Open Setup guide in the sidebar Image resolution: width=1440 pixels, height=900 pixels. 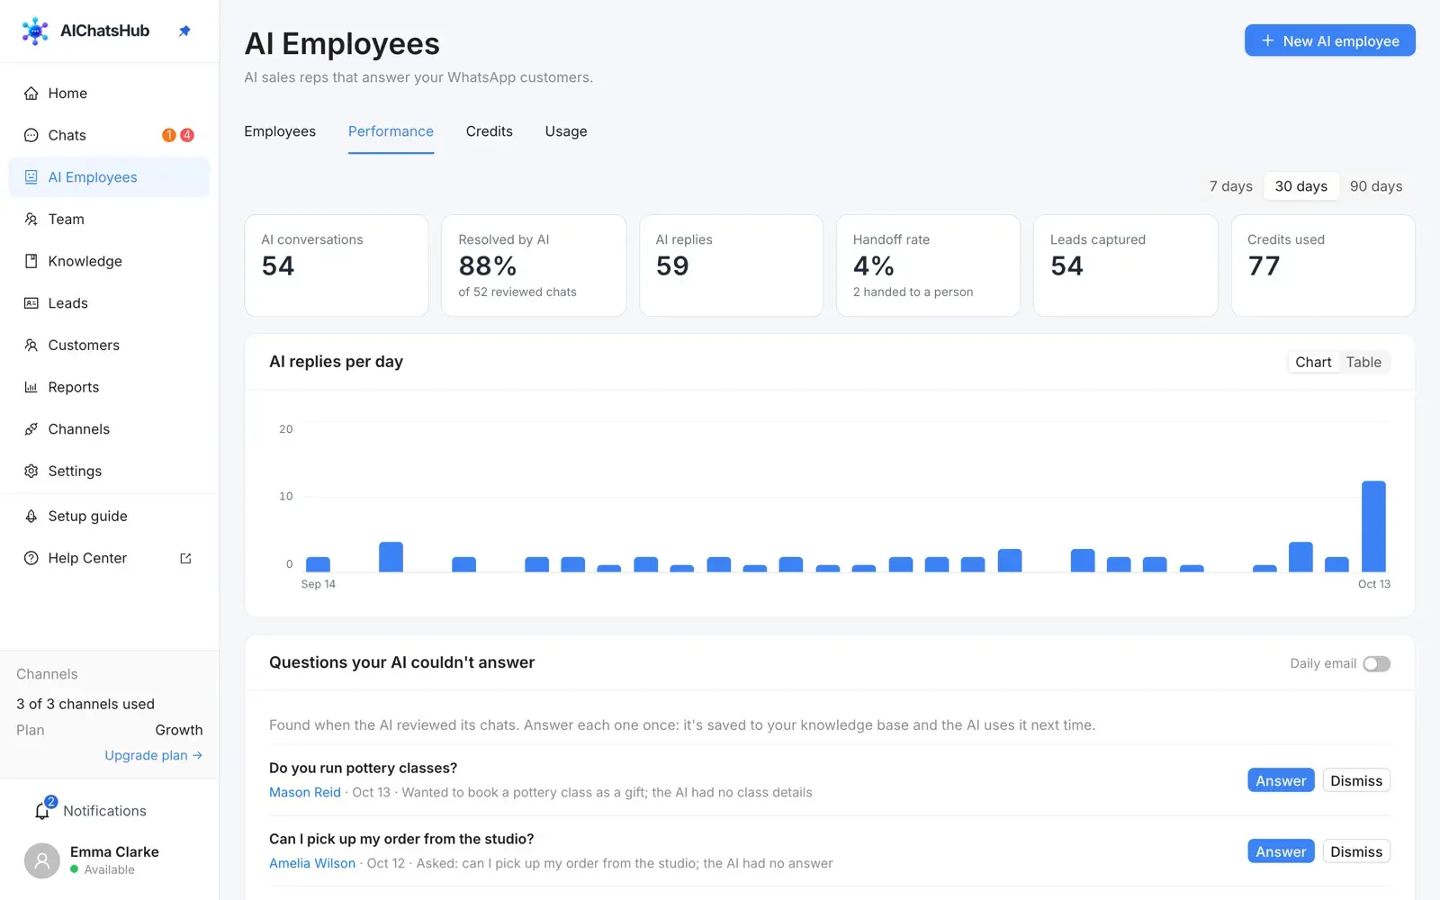[109, 517]
